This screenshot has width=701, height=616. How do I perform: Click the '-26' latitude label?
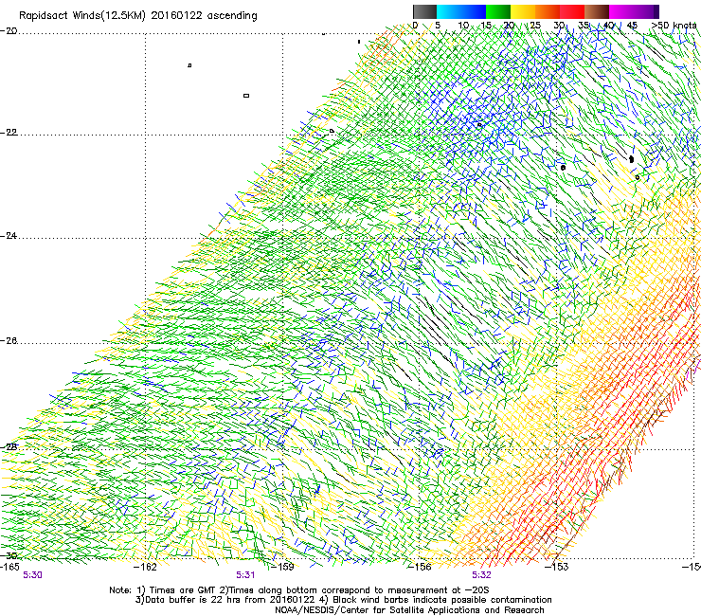tap(9, 341)
